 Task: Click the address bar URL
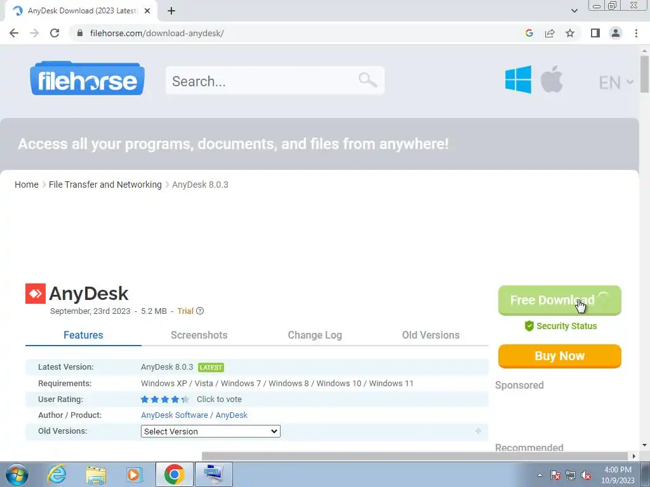[x=157, y=33]
